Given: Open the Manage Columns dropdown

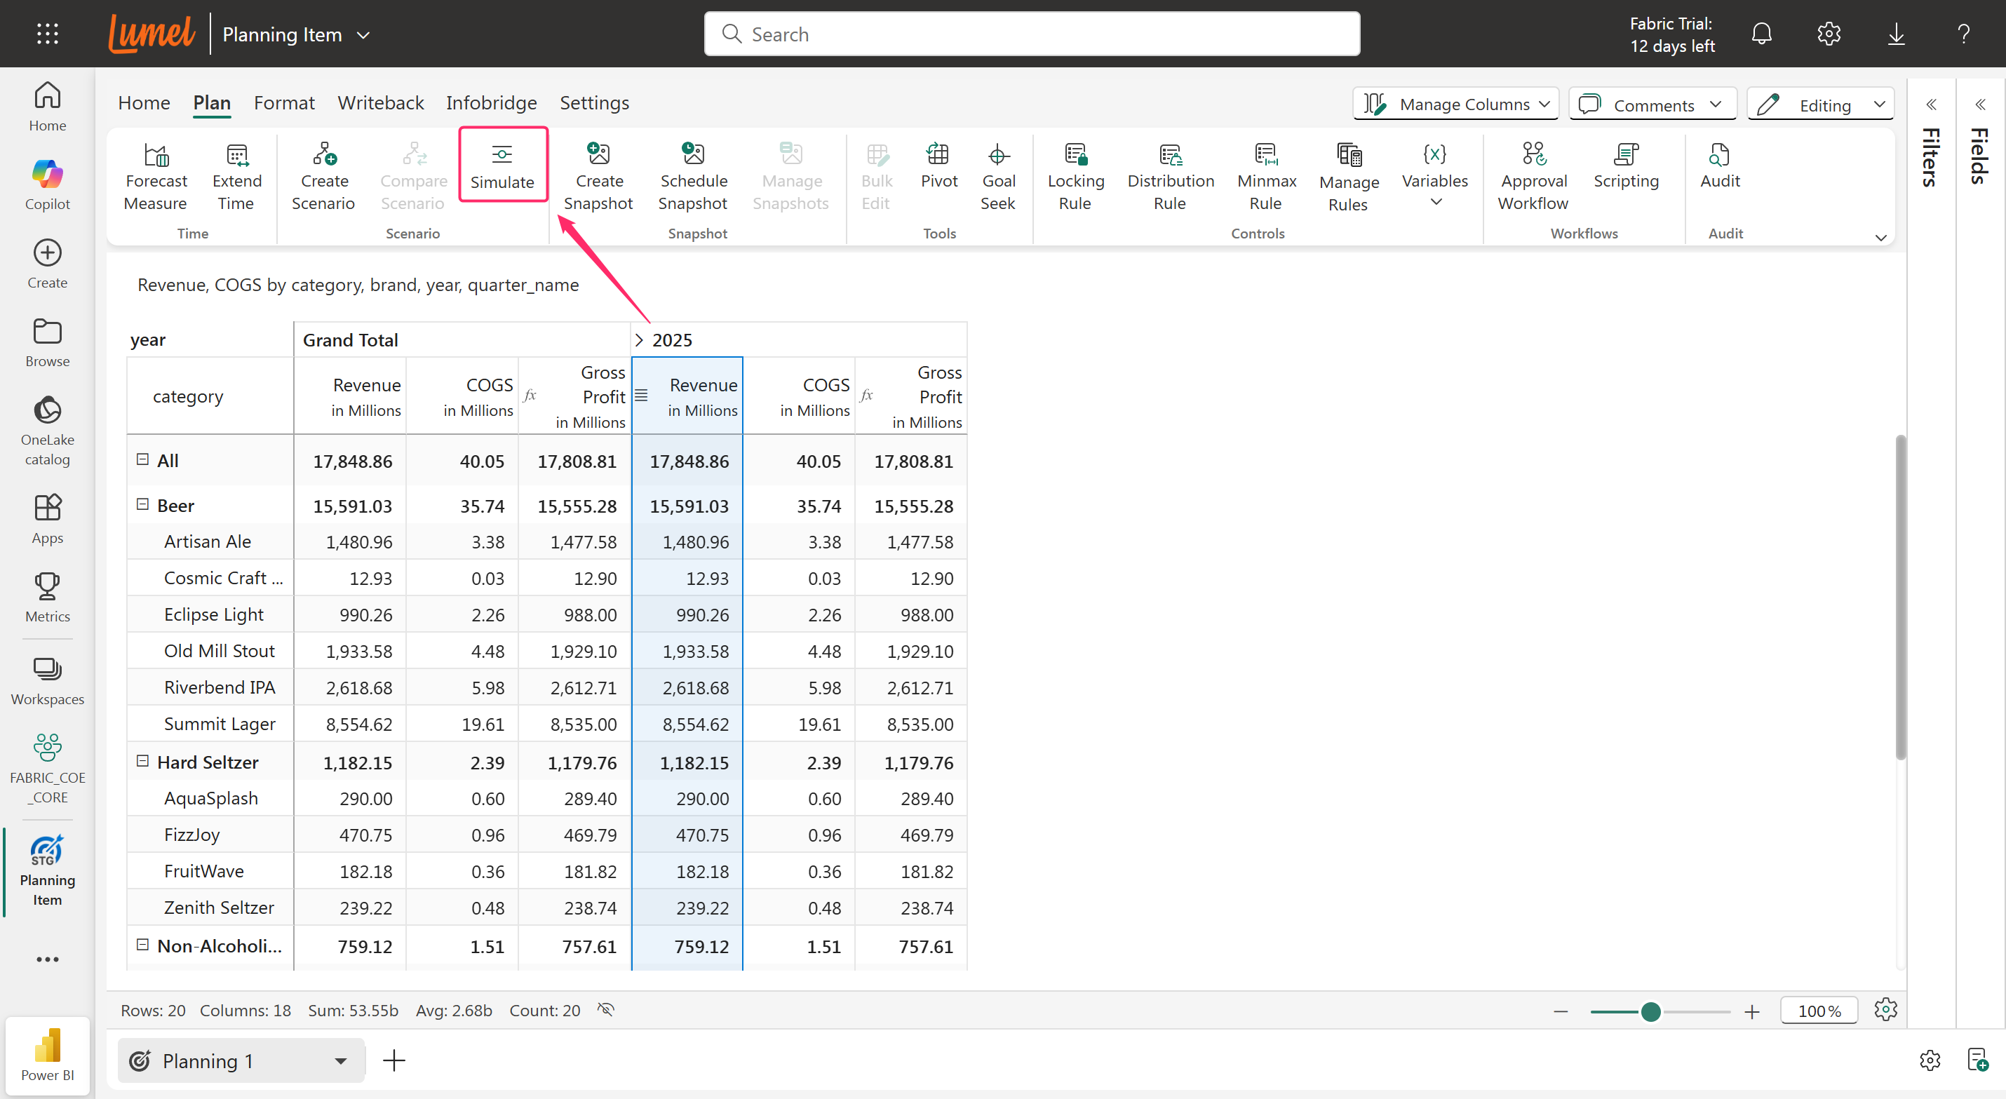Looking at the screenshot, I should pos(1455,104).
